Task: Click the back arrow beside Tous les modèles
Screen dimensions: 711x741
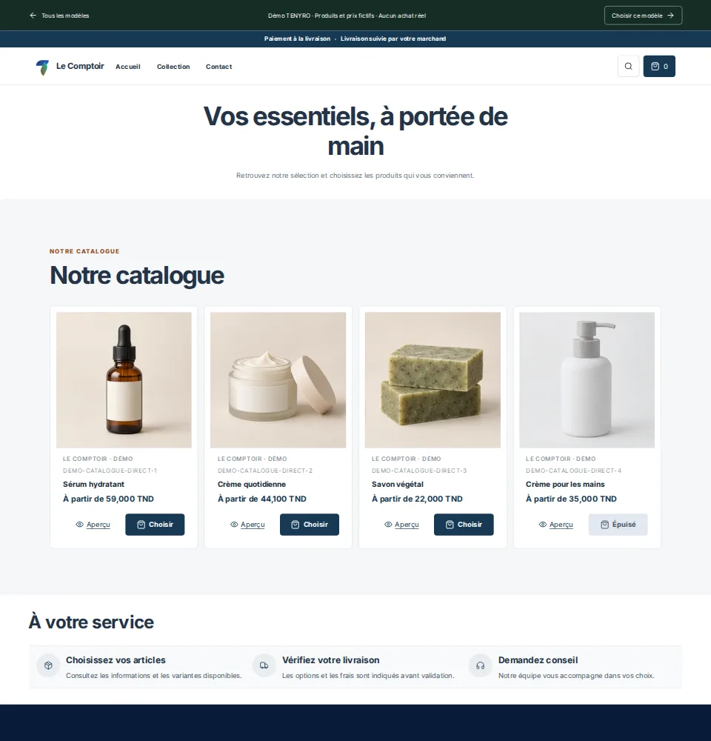Action: (x=33, y=16)
